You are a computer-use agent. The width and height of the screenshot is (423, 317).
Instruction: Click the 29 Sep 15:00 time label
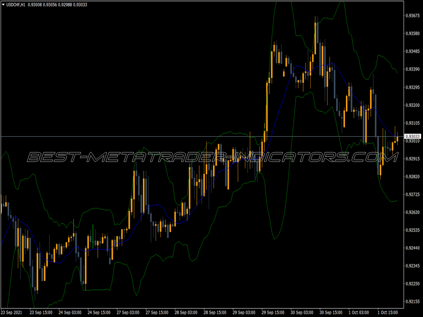coord(273,312)
